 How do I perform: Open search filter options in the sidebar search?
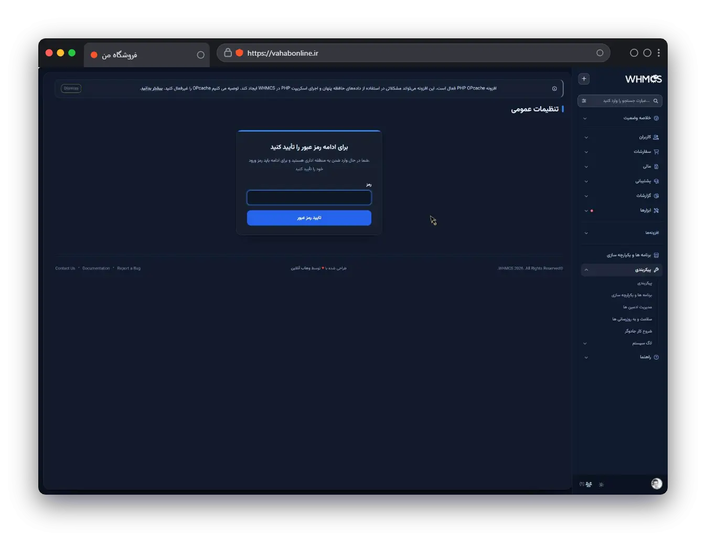point(584,101)
